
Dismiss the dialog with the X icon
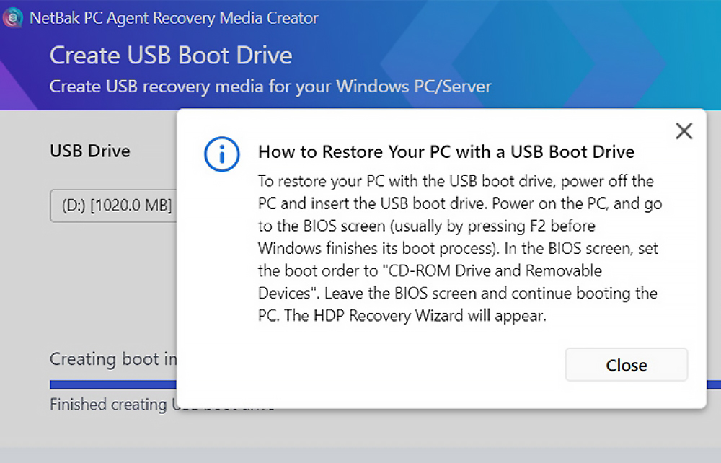click(683, 131)
